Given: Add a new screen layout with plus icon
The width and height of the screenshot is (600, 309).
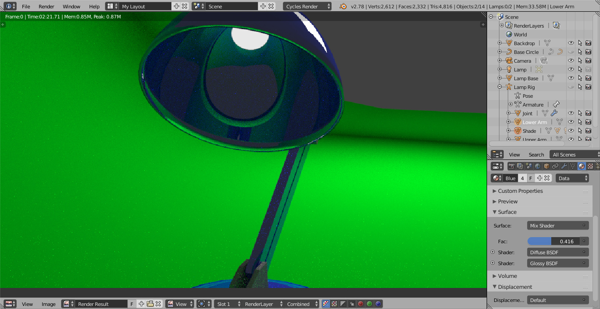Looking at the screenshot, I should [176, 7].
